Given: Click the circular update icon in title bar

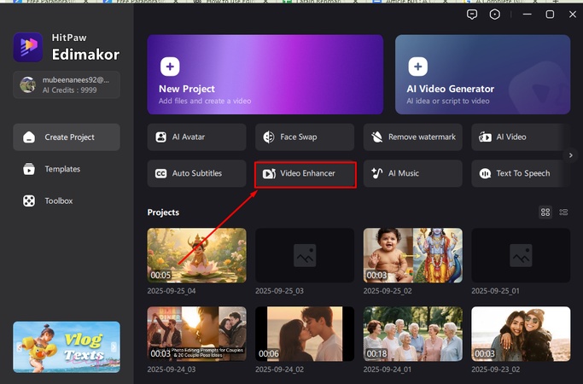Looking at the screenshot, I should coord(494,15).
